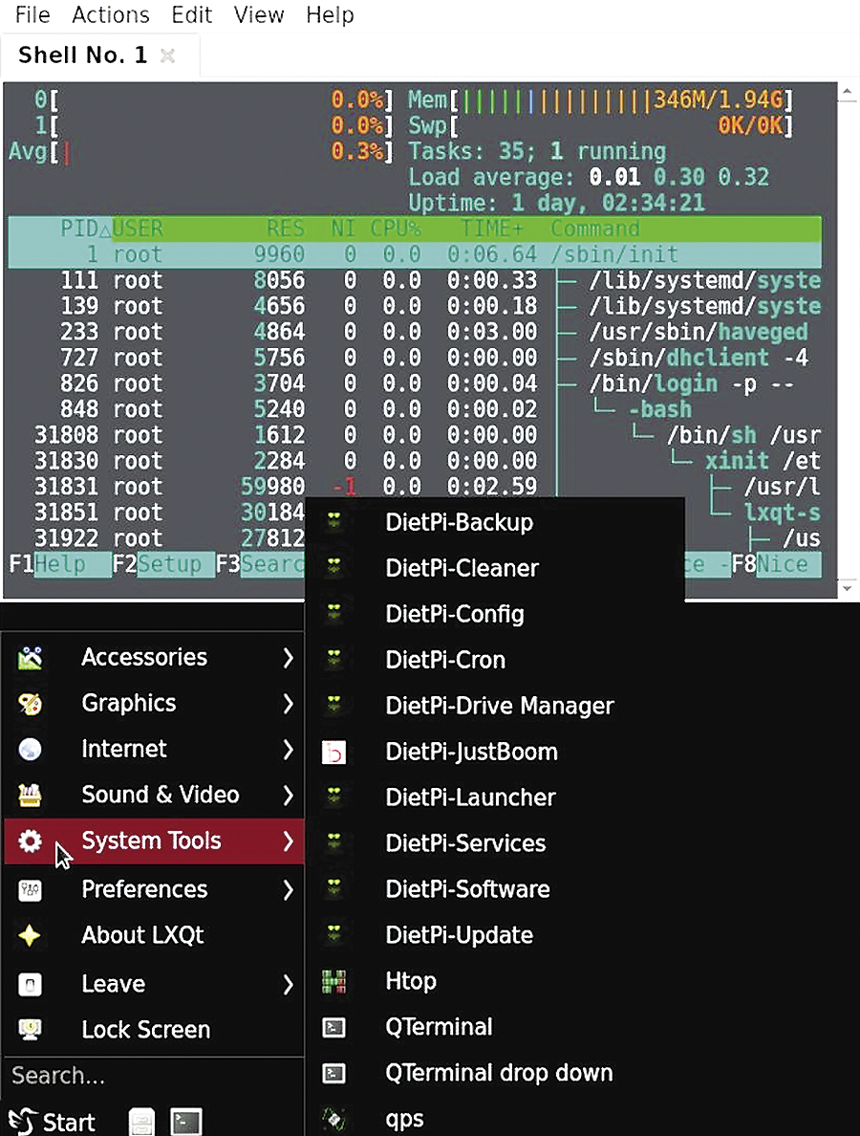
Task: Open file manager icon in taskbar
Action: coord(141,1122)
